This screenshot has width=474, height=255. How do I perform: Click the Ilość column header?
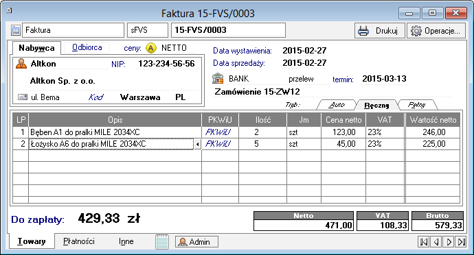point(262,120)
